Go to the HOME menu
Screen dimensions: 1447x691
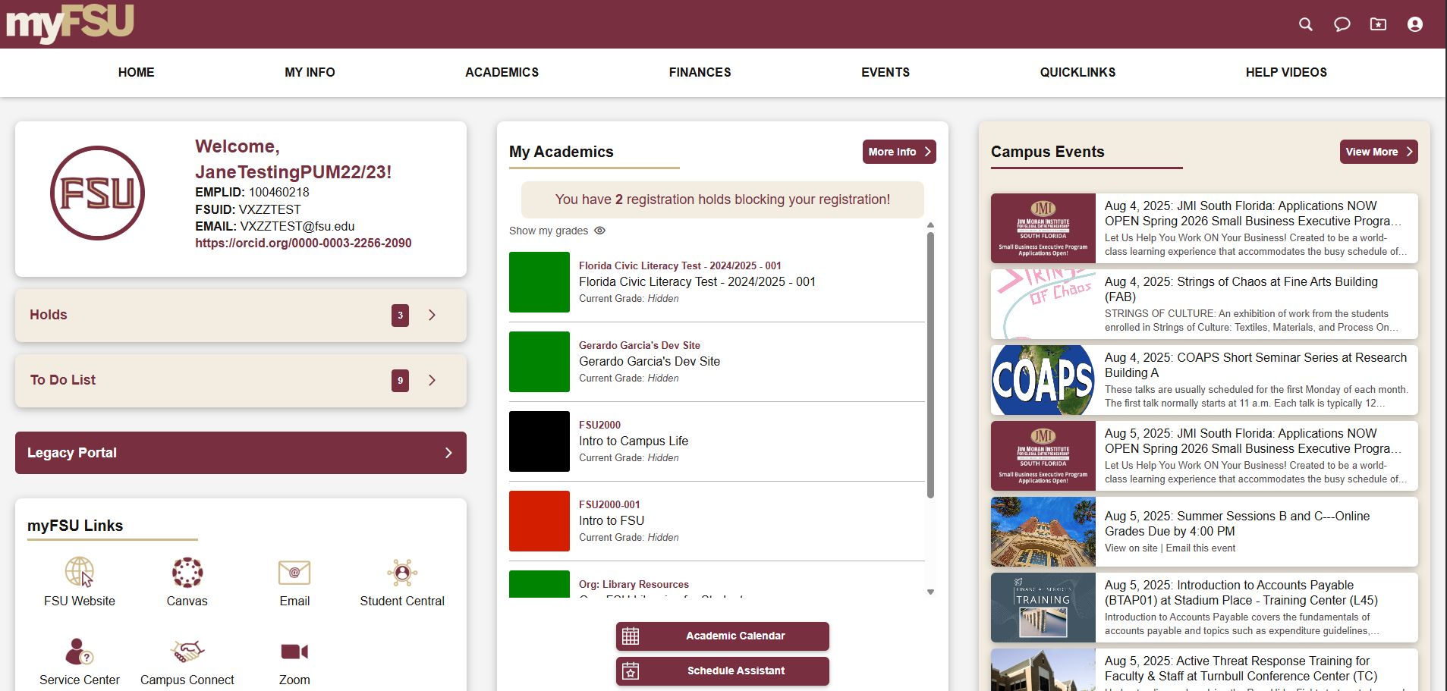click(x=137, y=72)
